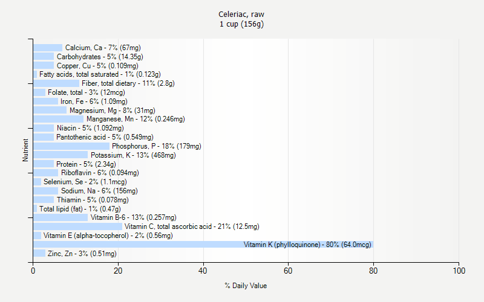Image resolution: width=484 pixels, height=302 pixels.
Task: Select Manganese, Mn - 12% label
Action: [136, 119]
